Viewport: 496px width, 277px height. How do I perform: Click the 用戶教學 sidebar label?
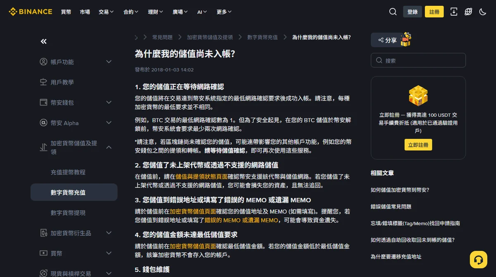(62, 82)
